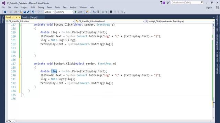The height and width of the screenshot is (123, 220).
Task: Click the Quick Launch search magnifier icon
Action: (201, 2)
